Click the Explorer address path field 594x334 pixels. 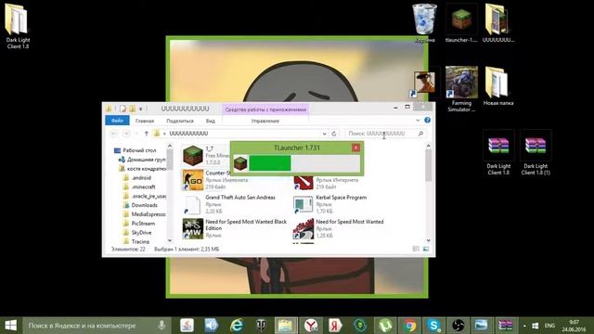coord(240,134)
